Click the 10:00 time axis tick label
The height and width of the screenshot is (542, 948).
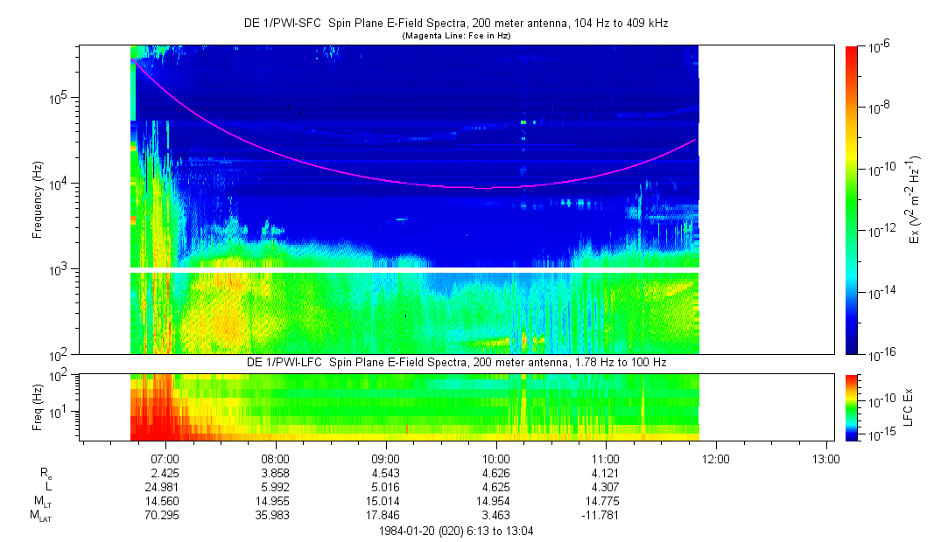496,458
